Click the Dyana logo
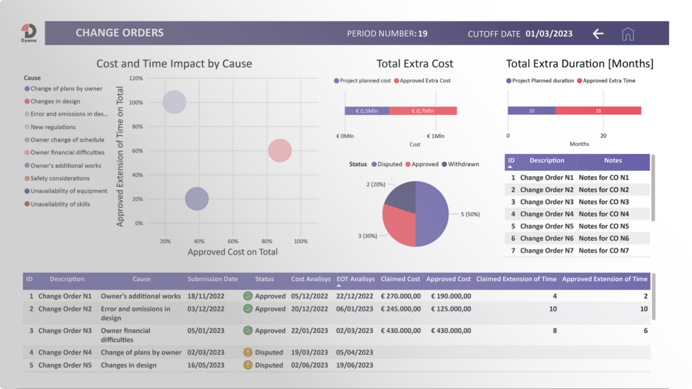This screenshot has height=389, width=692. tap(28, 33)
